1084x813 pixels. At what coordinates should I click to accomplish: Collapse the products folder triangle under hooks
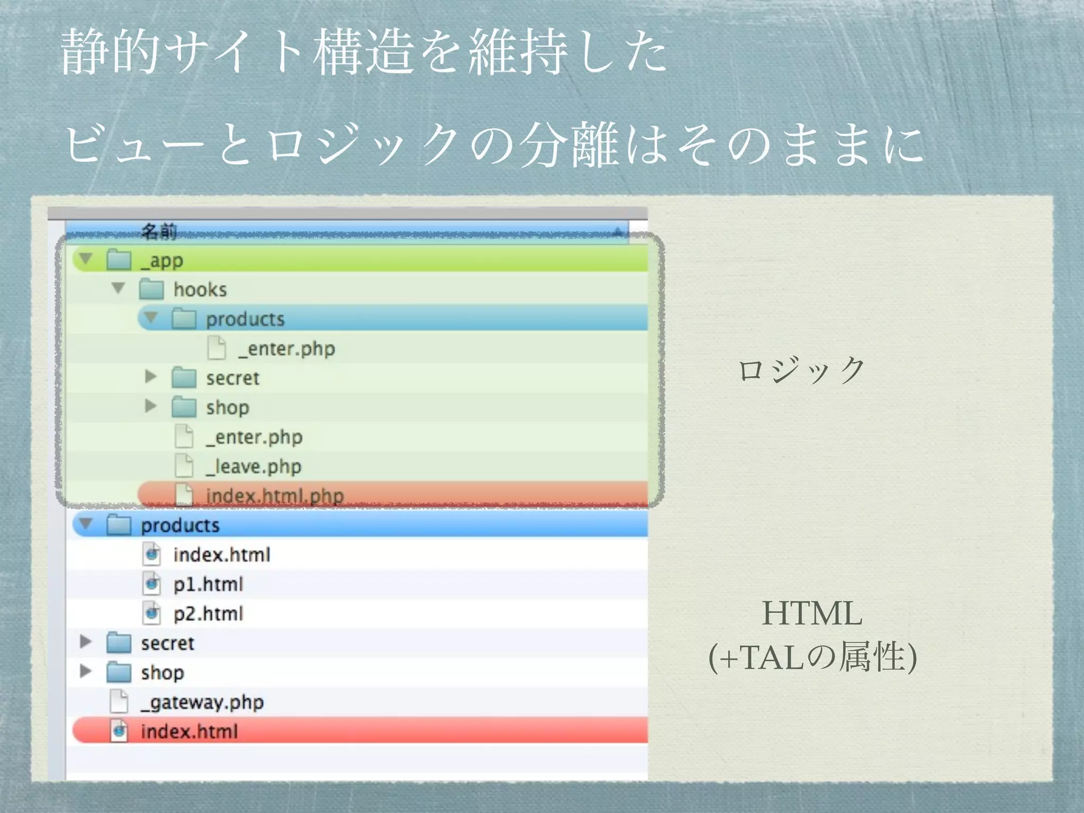point(151,318)
